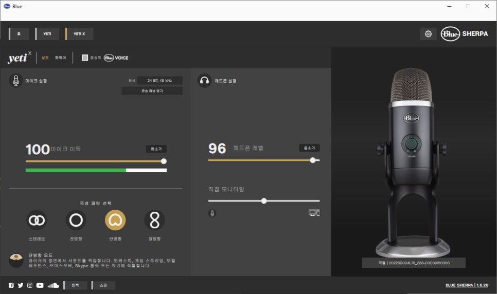The width and height of the screenshot is (497, 294).
Task: Open the 펌웨어 firmware sub-tab
Action: click(61, 58)
